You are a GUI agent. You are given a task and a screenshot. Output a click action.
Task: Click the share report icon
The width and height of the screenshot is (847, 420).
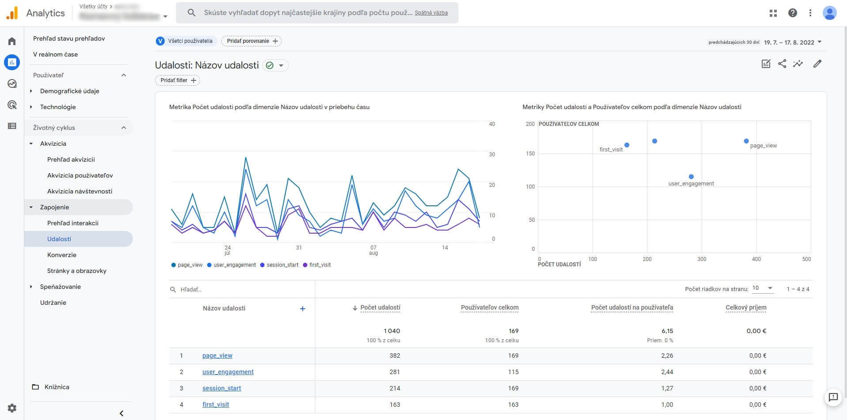(x=782, y=64)
